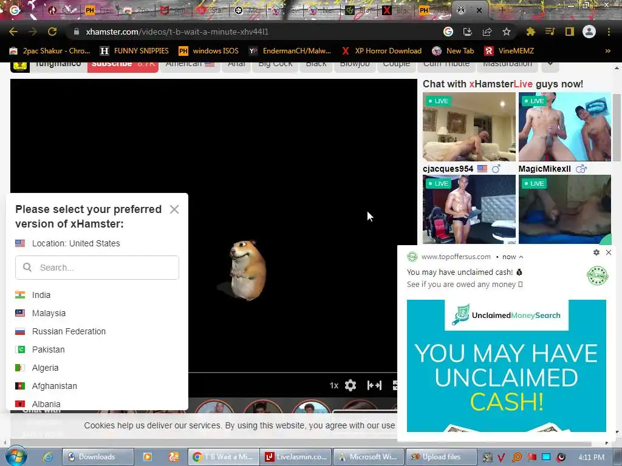Open the 'XP Horror Download' bookmark
Image resolution: width=622 pixels, height=466 pixels.
381,51
